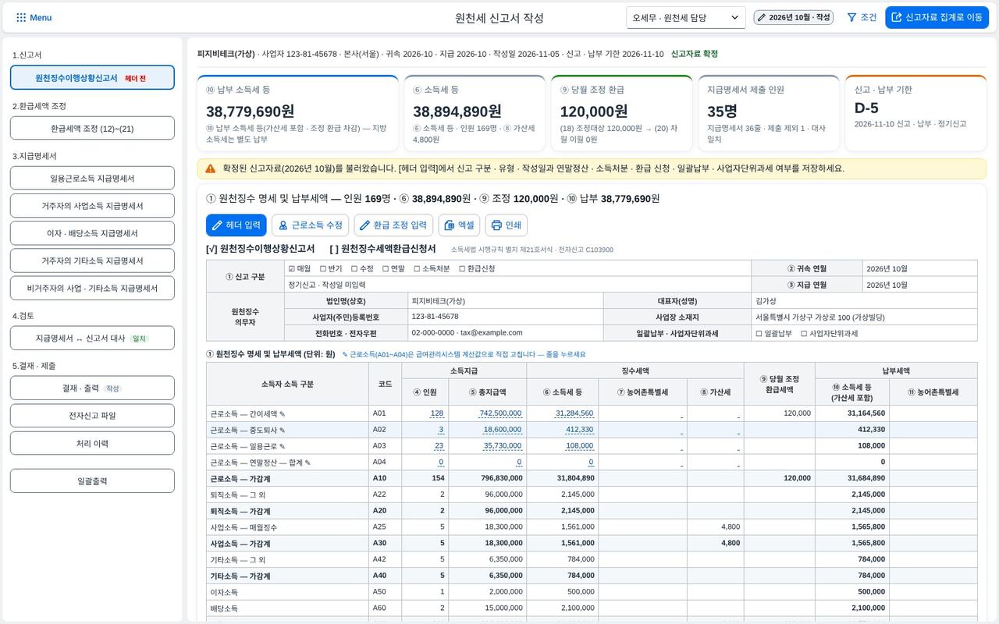Screen dimensions: 999x624
Task: Click the pencil icon beside 연말정산 — 합계
Action: pos(308,463)
